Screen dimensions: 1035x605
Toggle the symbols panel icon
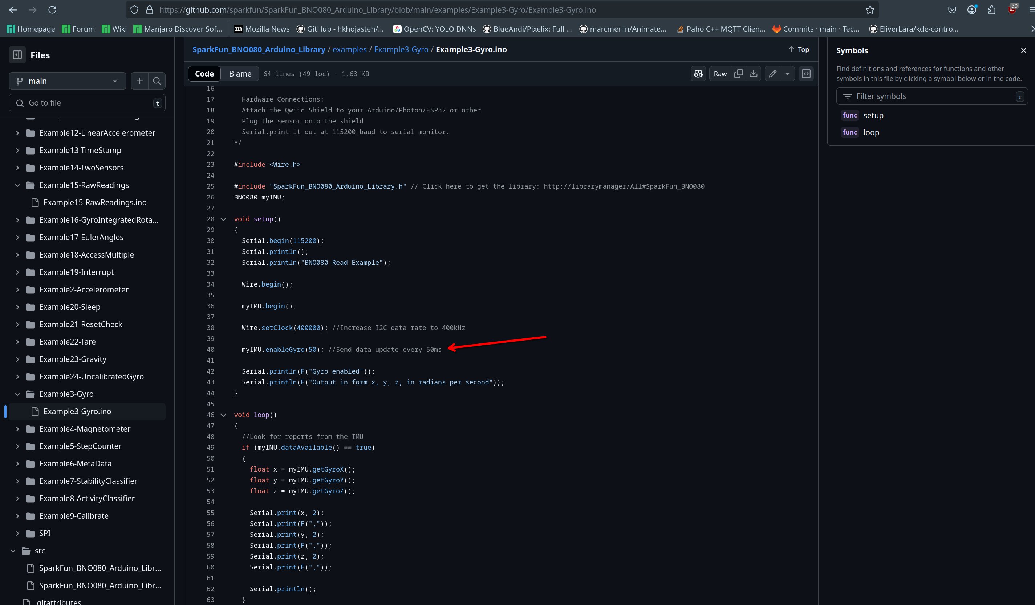point(806,74)
